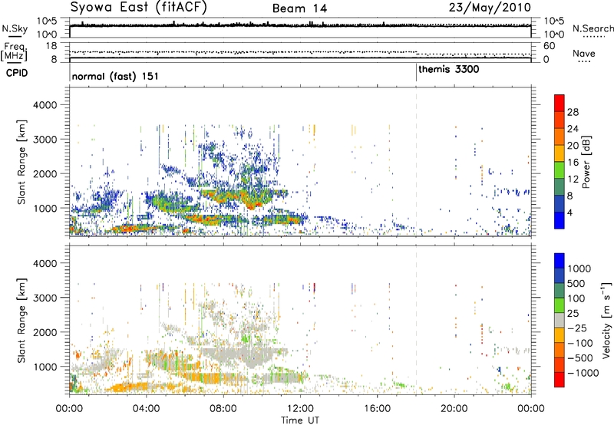Click the solid line sample under N.Sky
The height and width of the screenshot is (425, 614).
pos(15,36)
